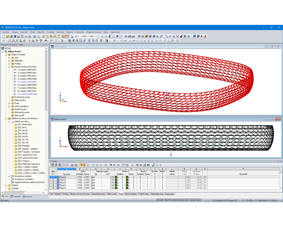
Task: Switch to the Průřezy table tab
Action: 66,194
